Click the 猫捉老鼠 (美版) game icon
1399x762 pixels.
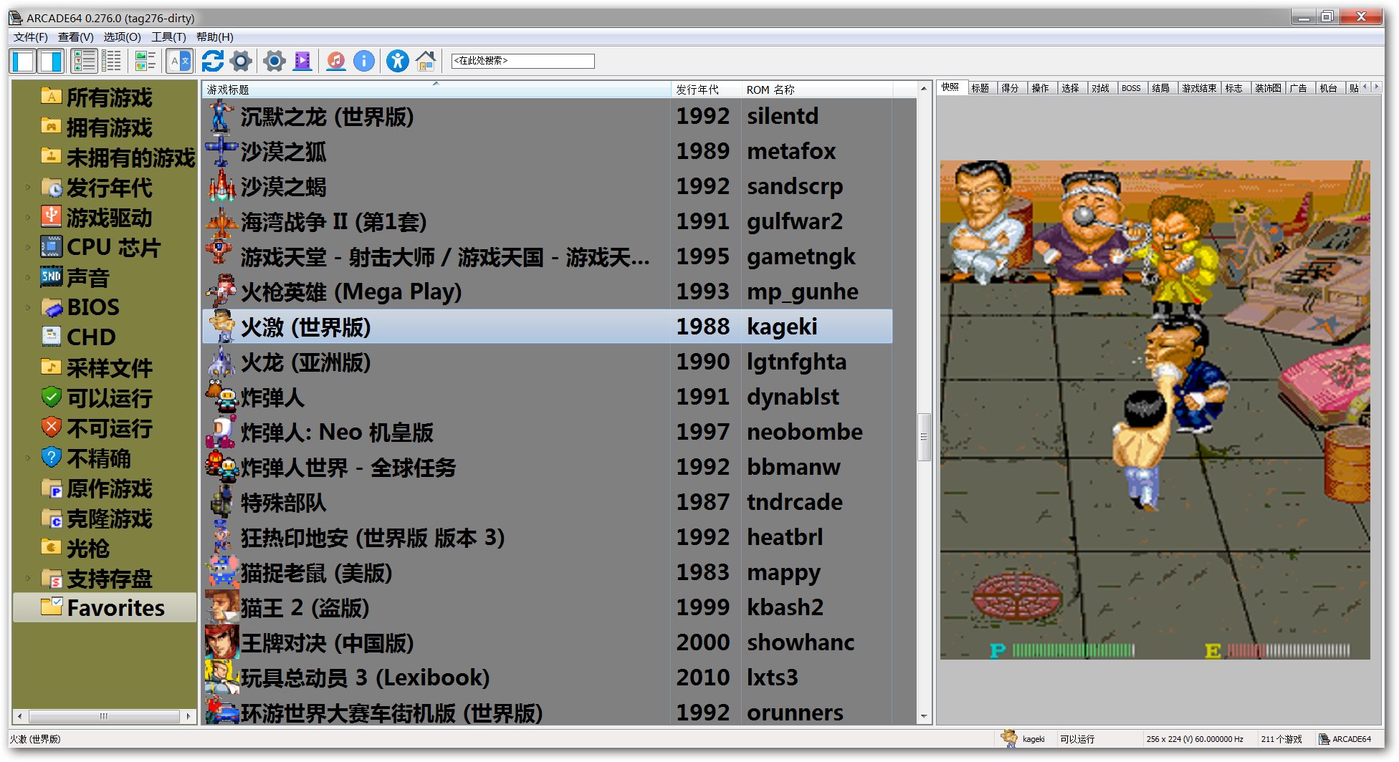tap(221, 572)
